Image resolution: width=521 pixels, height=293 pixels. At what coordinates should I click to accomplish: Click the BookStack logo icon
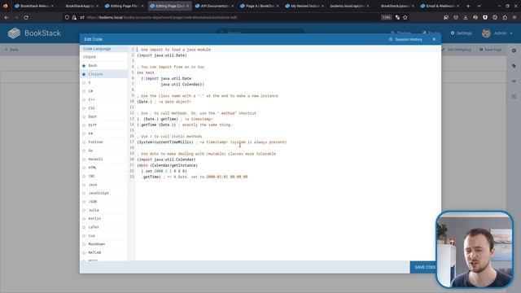[x=14, y=33]
